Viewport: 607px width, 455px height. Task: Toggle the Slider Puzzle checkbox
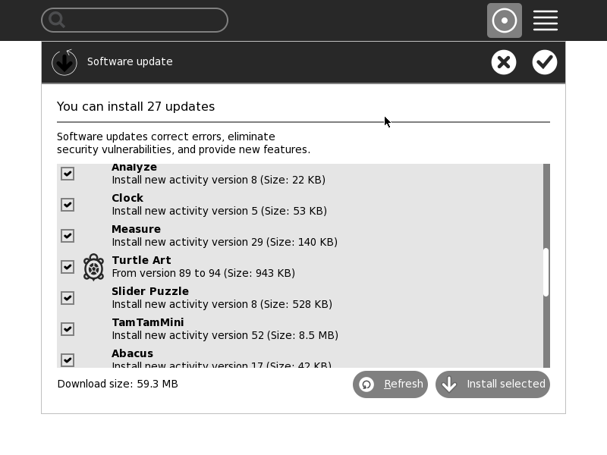click(x=68, y=298)
